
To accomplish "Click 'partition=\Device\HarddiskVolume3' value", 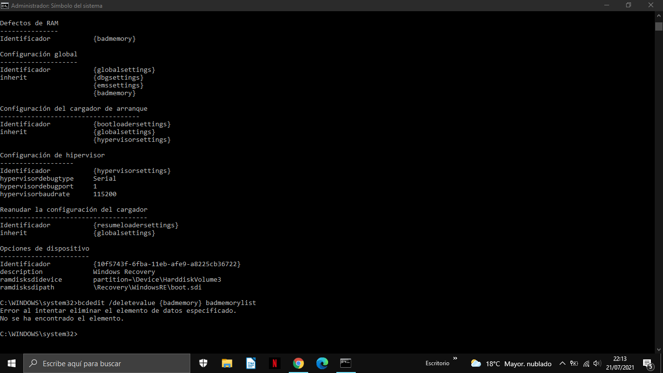I will [157, 279].
